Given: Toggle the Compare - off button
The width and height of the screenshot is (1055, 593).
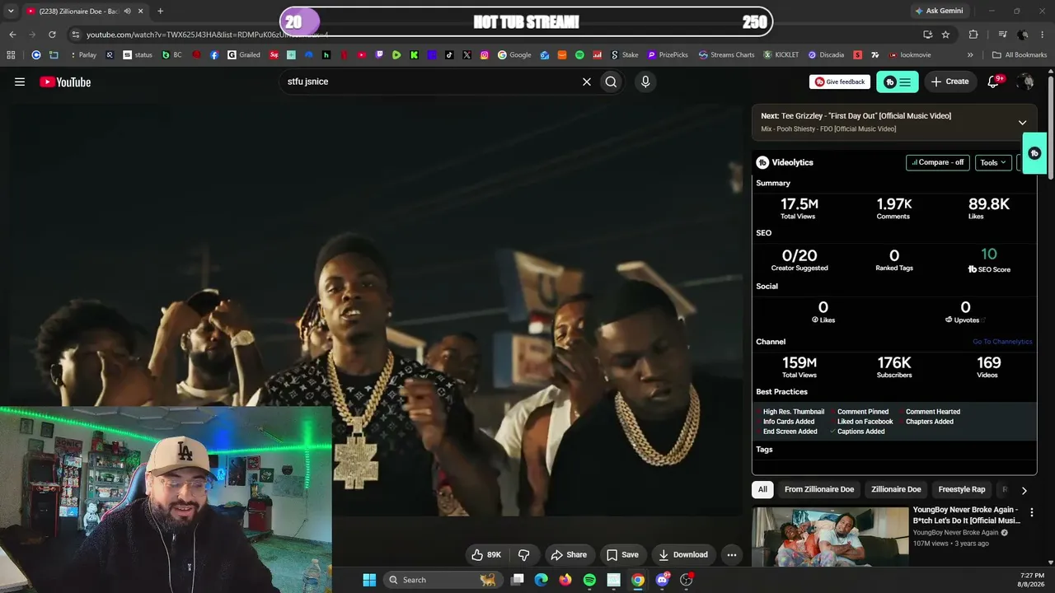Looking at the screenshot, I should [x=938, y=162].
